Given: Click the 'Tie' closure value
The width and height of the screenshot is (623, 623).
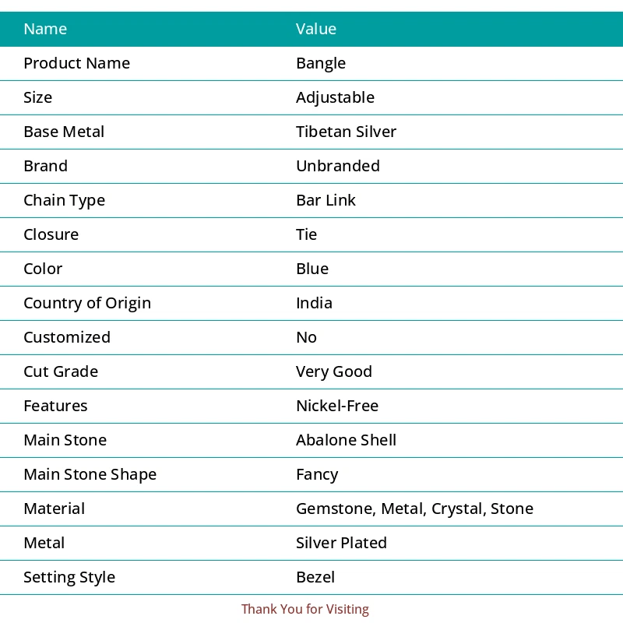Looking at the screenshot, I should (x=306, y=235).
